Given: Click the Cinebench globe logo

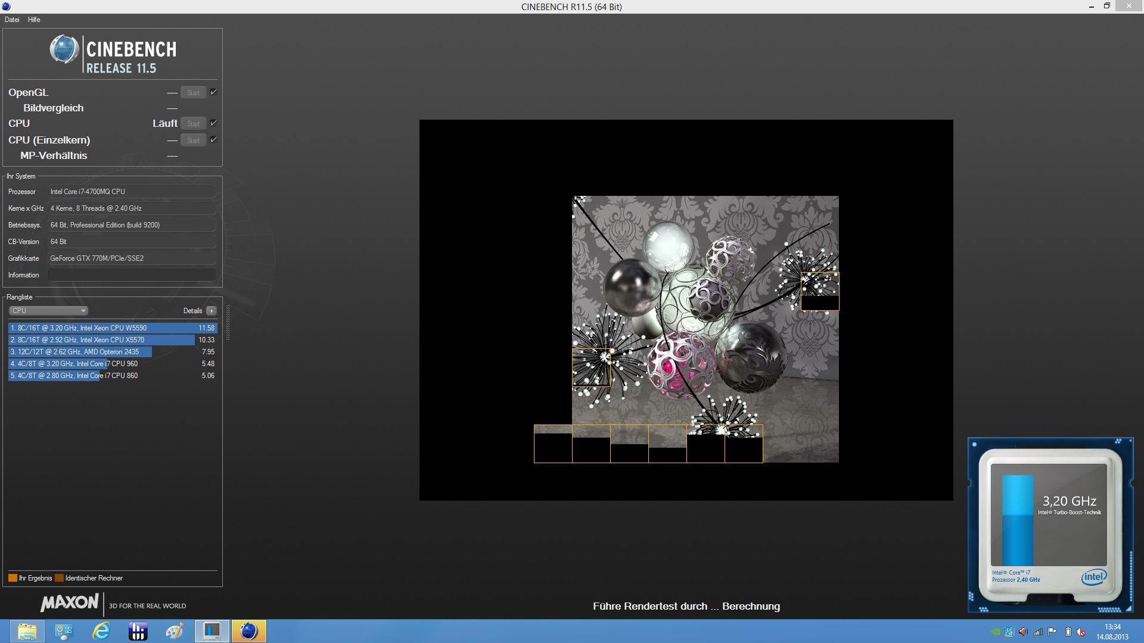Looking at the screenshot, I should tap(64, 49).
